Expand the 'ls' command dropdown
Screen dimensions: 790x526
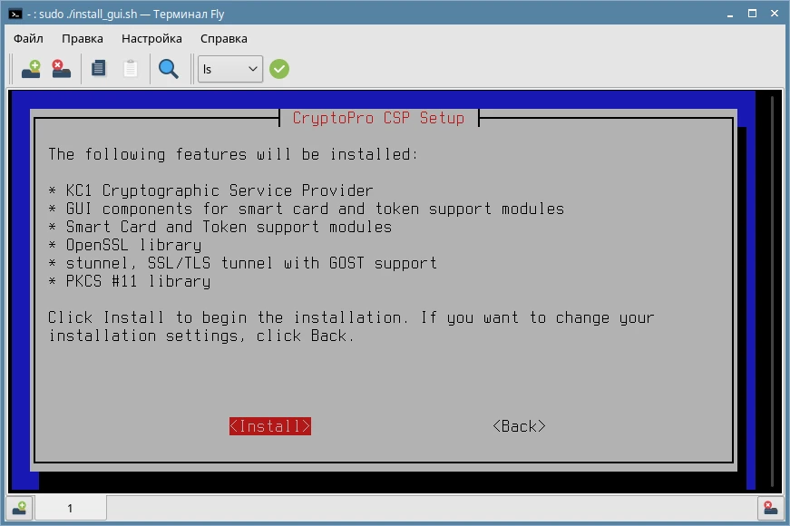[230, 69]
